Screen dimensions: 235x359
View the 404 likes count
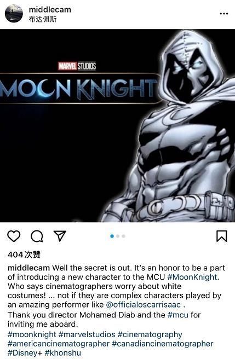(x=24, y=254)
